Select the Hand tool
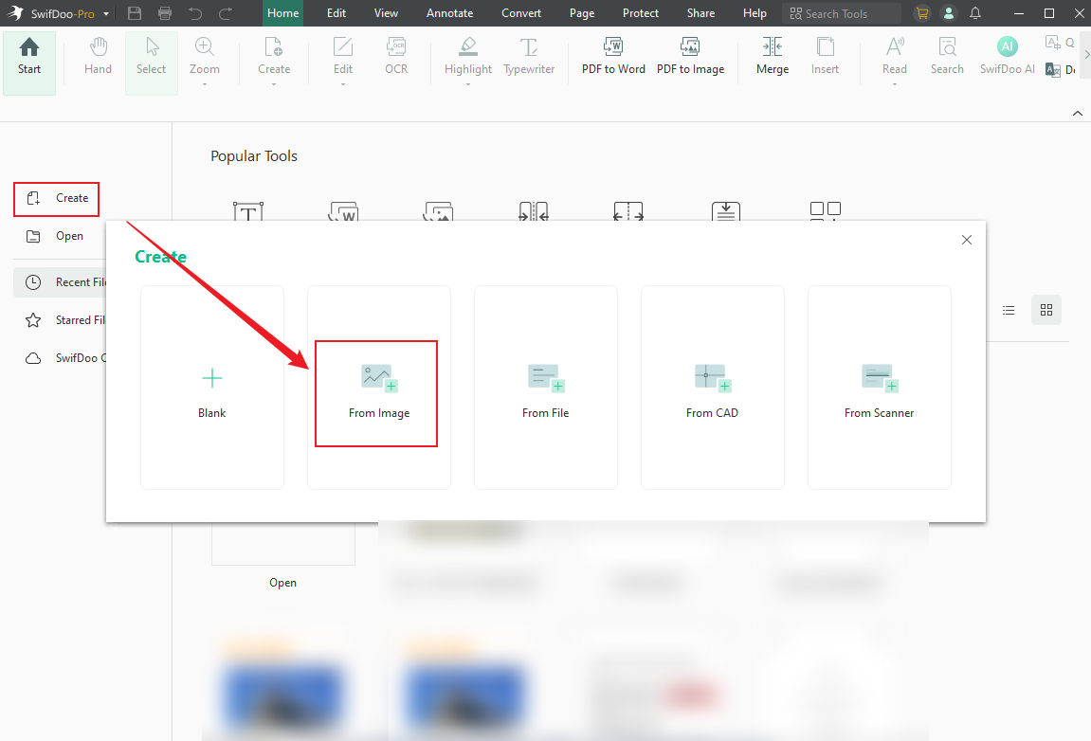The height and width of the screenshot is (741, 1091). pos(97,60)
